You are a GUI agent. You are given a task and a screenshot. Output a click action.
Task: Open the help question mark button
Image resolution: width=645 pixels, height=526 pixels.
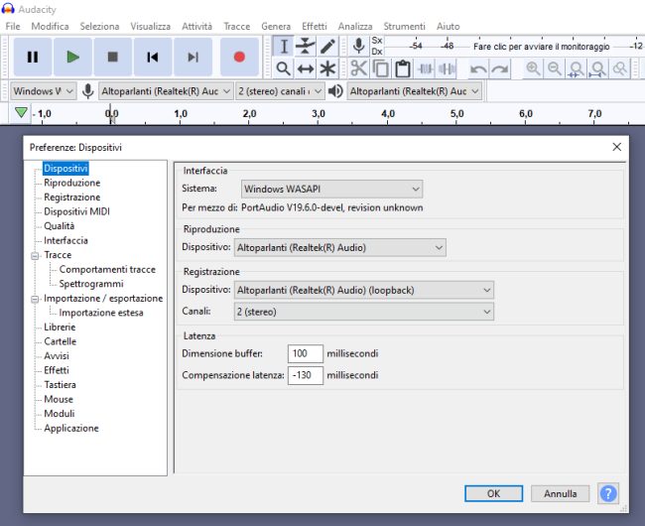(607, 493)
